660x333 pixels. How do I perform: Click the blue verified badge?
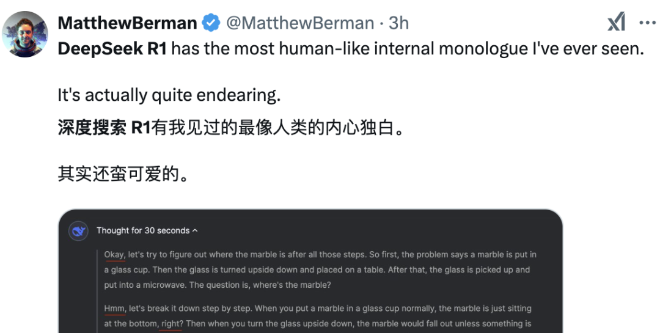click(x=211, y=23)
